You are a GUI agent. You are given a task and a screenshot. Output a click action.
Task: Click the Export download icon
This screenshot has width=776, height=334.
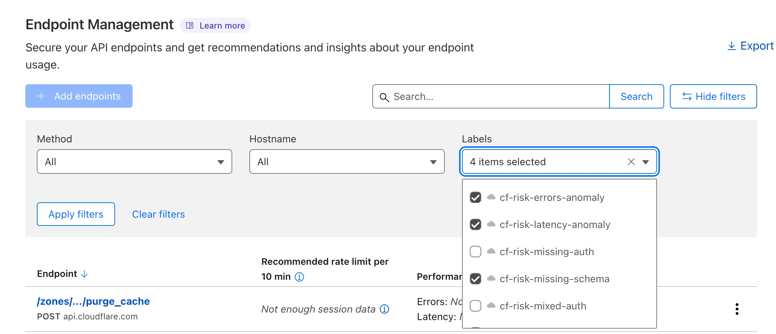point(732,46)
